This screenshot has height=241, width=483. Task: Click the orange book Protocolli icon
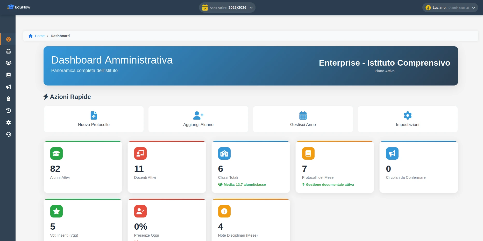click(308, 153)
